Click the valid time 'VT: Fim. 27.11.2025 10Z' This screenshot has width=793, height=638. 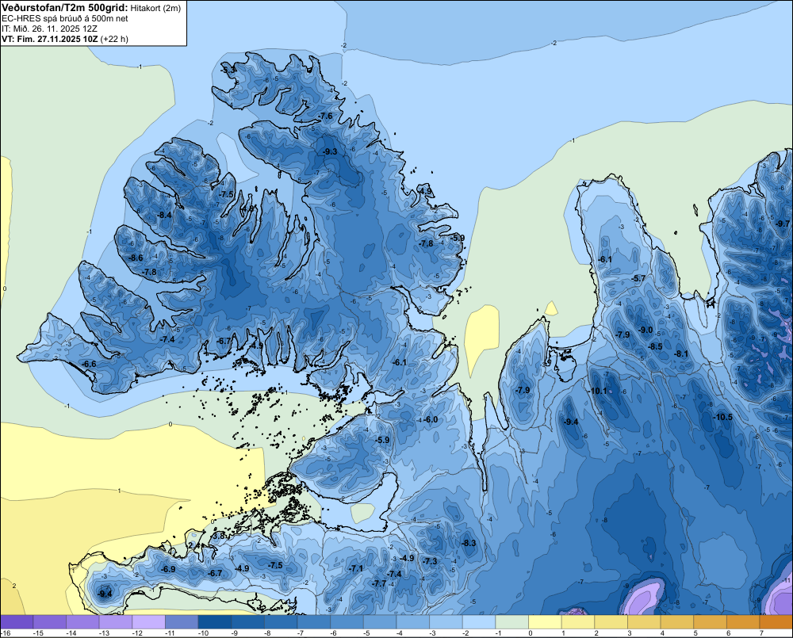coord(49,39)
